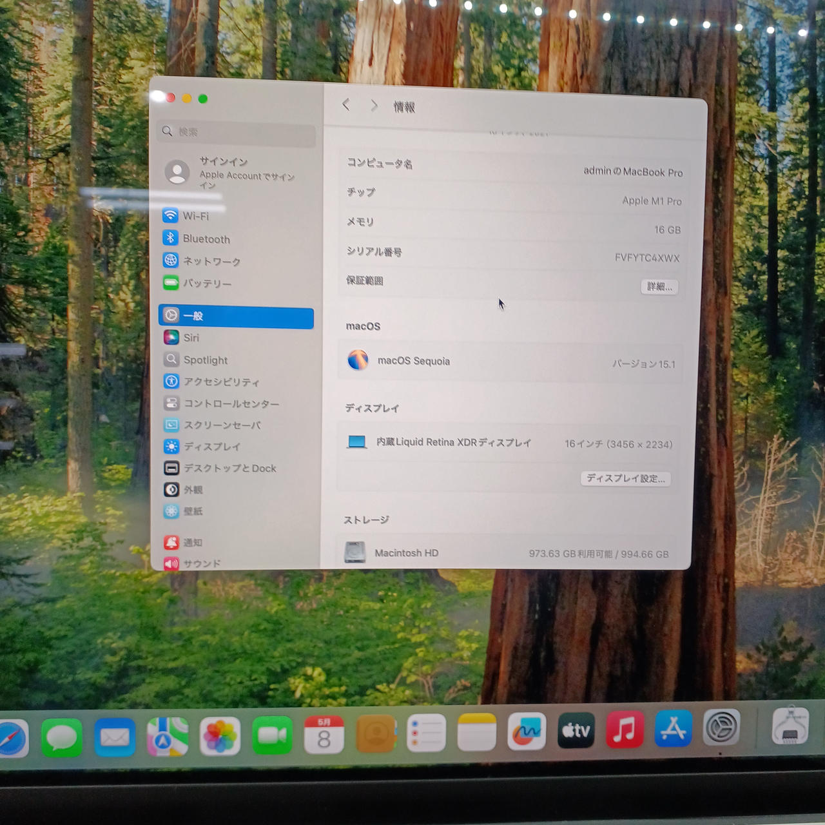825x825 pixels.
Task: Open Bluetooth settings pane
Action: point(206,238)
